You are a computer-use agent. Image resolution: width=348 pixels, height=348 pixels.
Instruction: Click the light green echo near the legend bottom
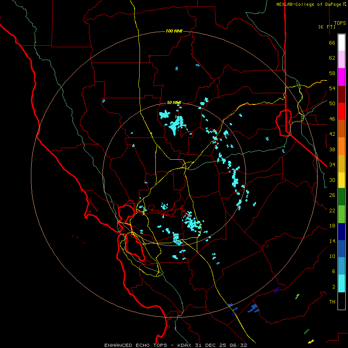pyautogui.click(x=297, y=296)
